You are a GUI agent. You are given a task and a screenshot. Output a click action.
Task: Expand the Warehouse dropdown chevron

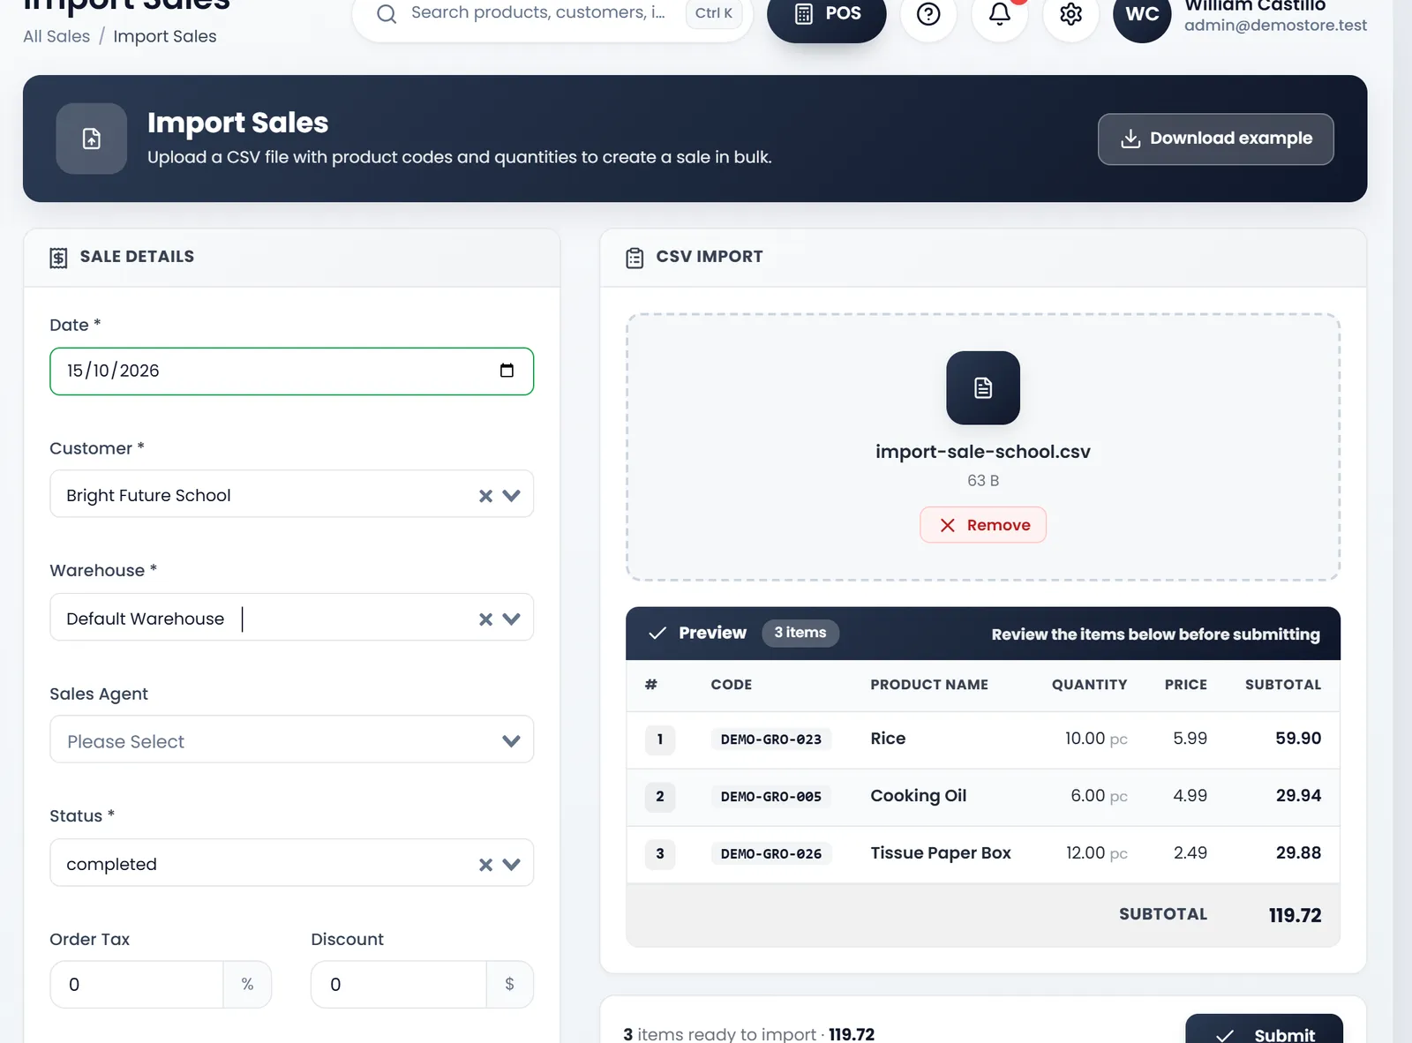click(x=511, y=619)
